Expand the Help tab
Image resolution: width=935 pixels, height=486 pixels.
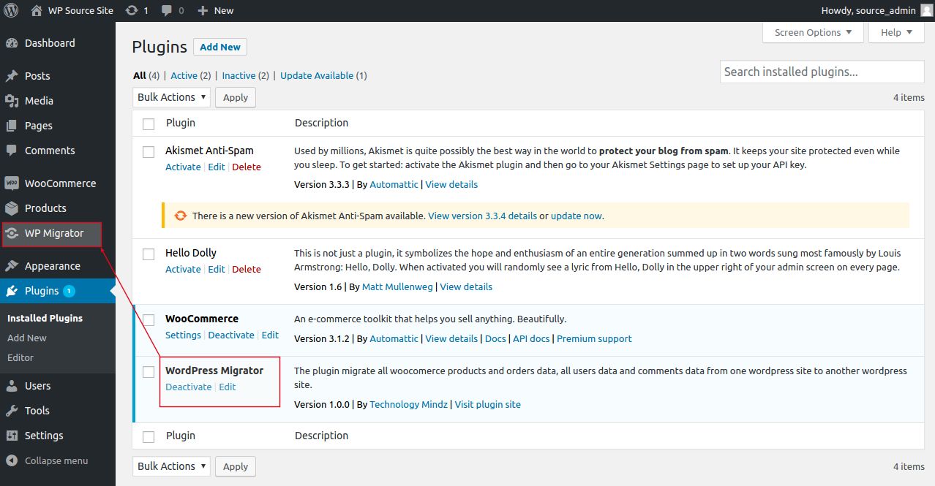896,32
